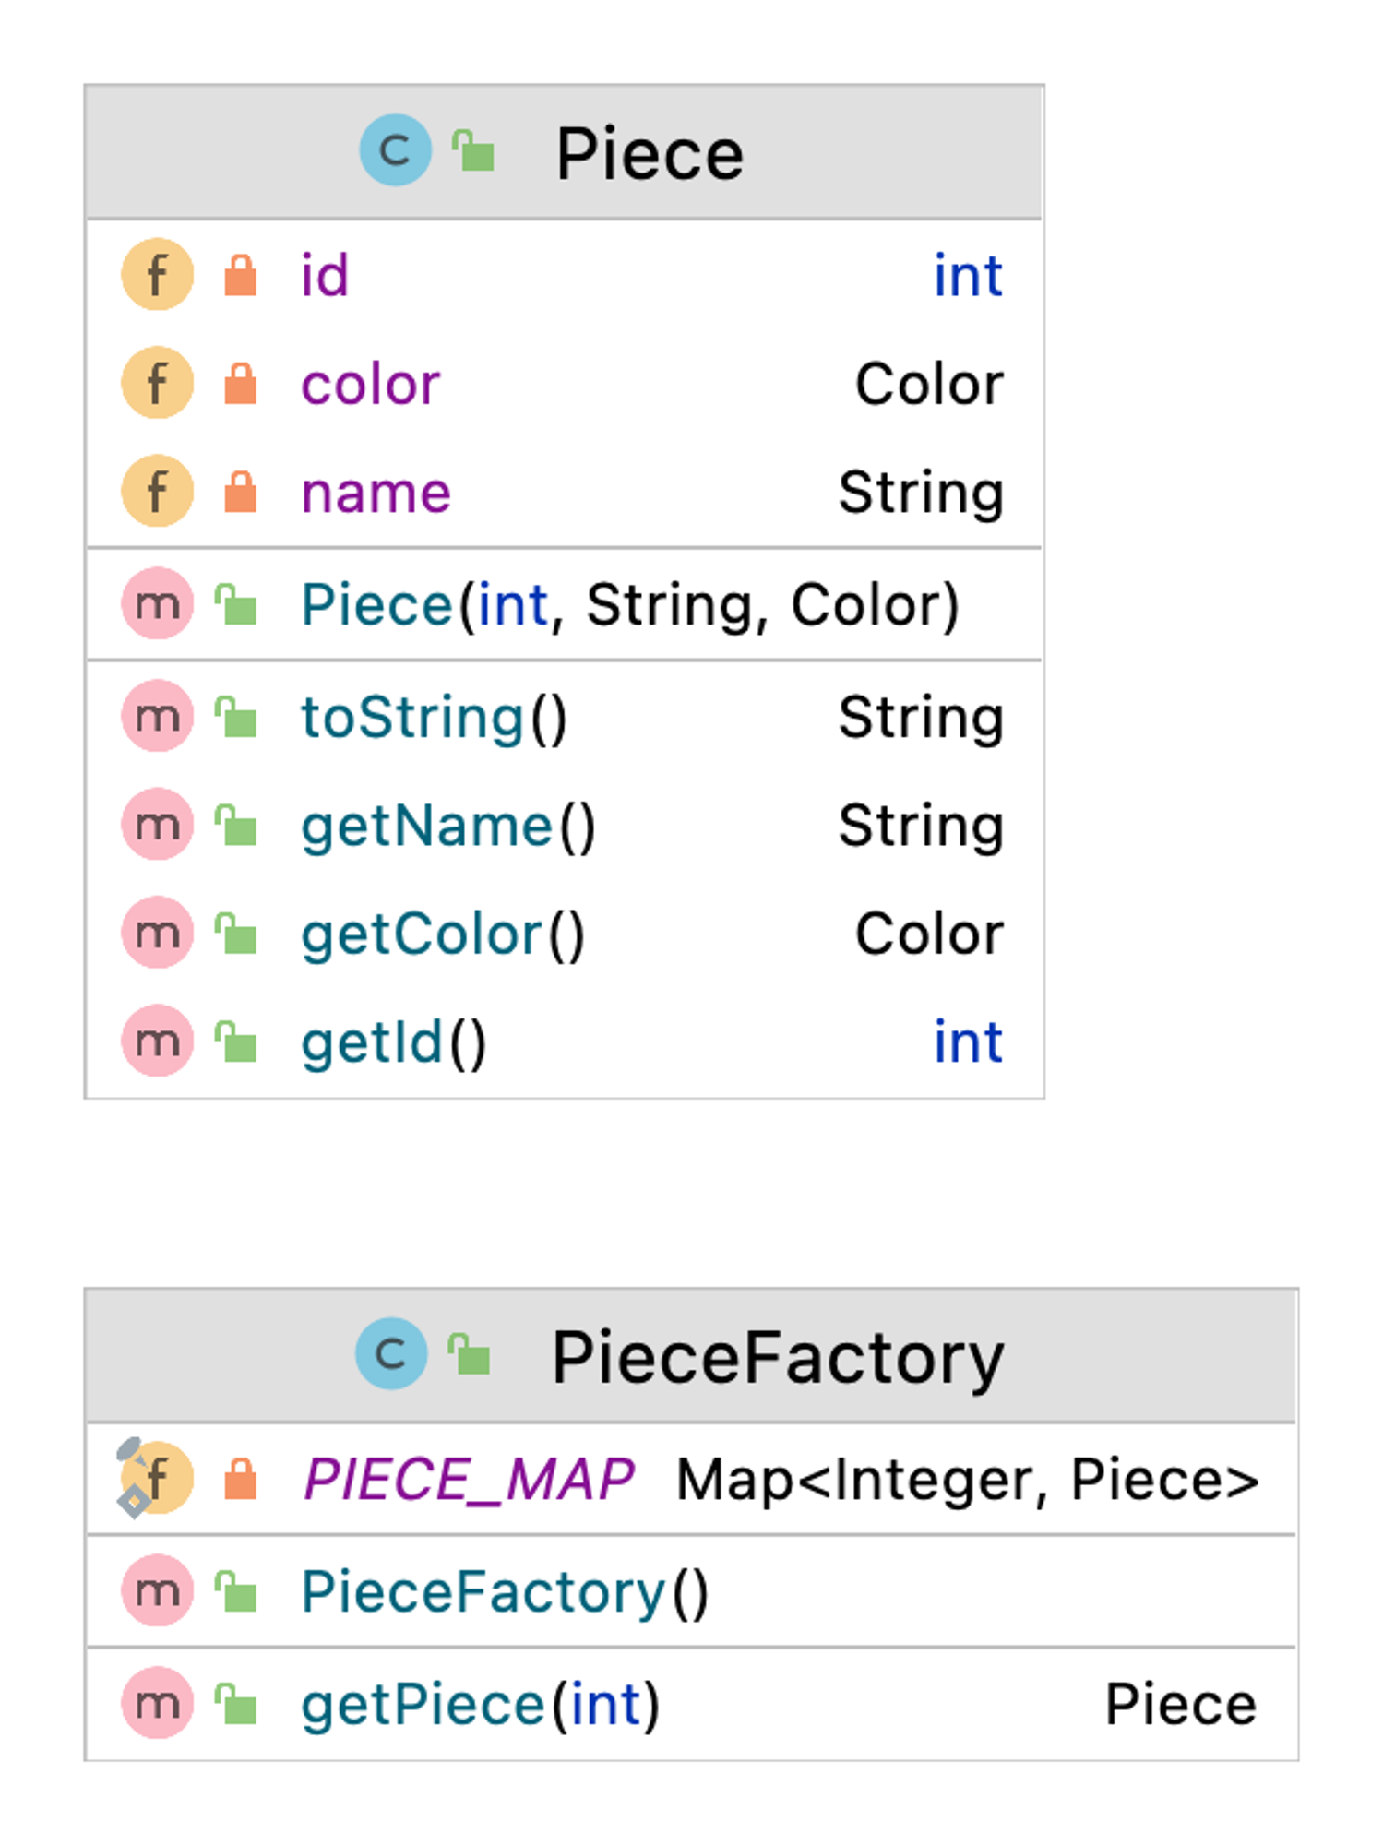
Task: Click the static final field icon for PIECE_MAP
Action: [155, 1478]
